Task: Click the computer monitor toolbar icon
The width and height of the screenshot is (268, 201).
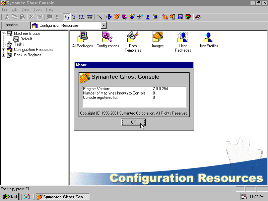Action: pyautogui.click(x=155, y=17)
